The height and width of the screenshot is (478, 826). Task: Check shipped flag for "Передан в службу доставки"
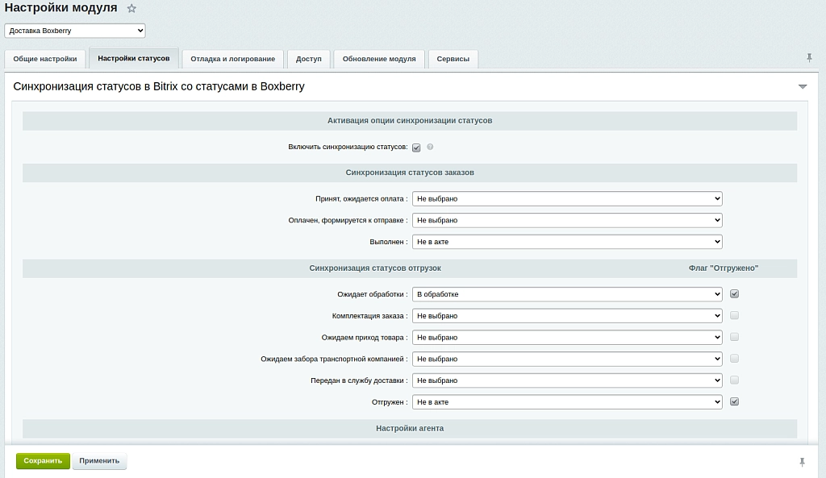[734, 380]
